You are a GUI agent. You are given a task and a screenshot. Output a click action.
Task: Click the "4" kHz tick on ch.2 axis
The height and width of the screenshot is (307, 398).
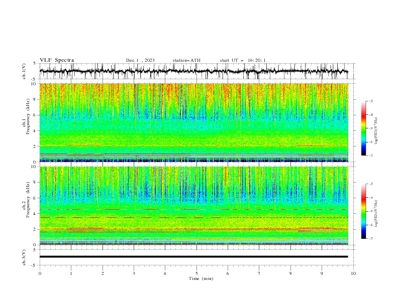[x=35, y=214]
